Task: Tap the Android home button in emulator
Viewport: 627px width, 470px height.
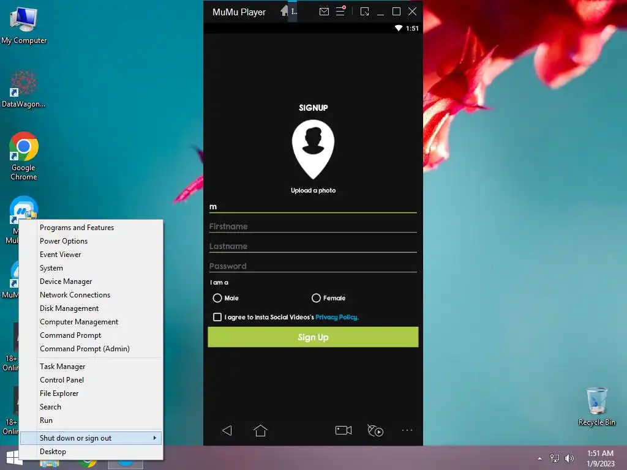Action: (x=260, y=430)
